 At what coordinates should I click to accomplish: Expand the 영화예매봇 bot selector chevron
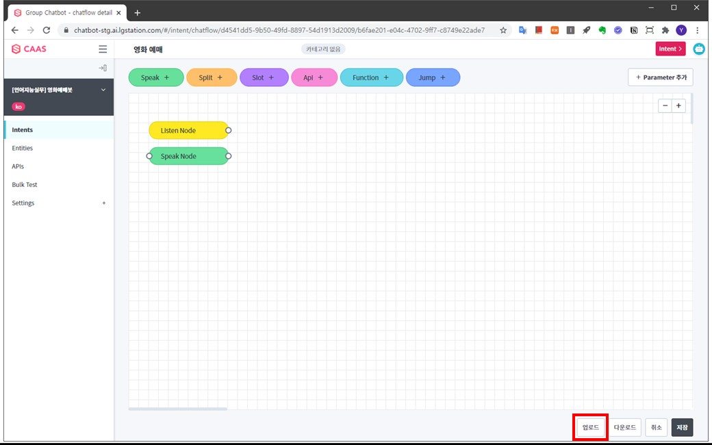pyautogui.click(x=103, y=90)
